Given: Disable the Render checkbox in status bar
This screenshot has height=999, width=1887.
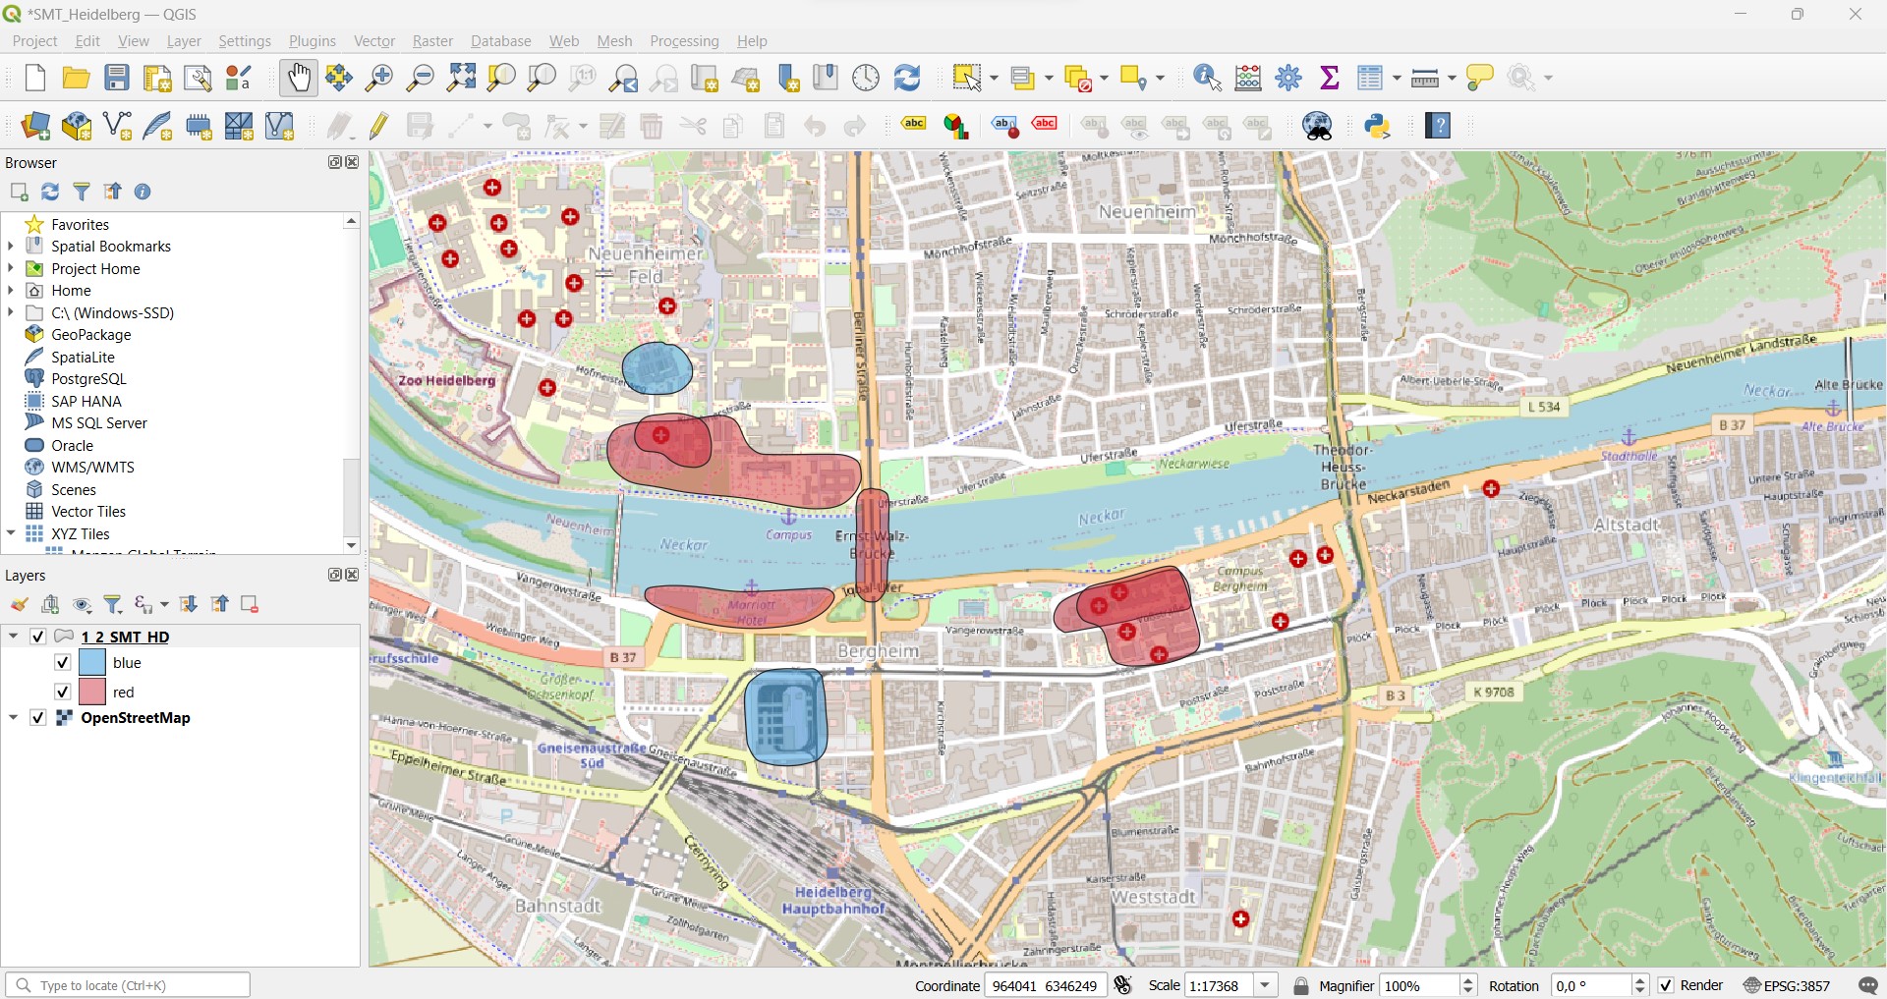Looking at the screenshot, I should pyautogui.click(x=1668, y=984).
